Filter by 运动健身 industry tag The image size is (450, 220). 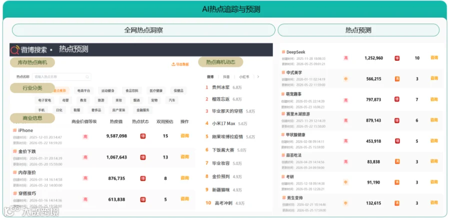[x=107, y=90]
